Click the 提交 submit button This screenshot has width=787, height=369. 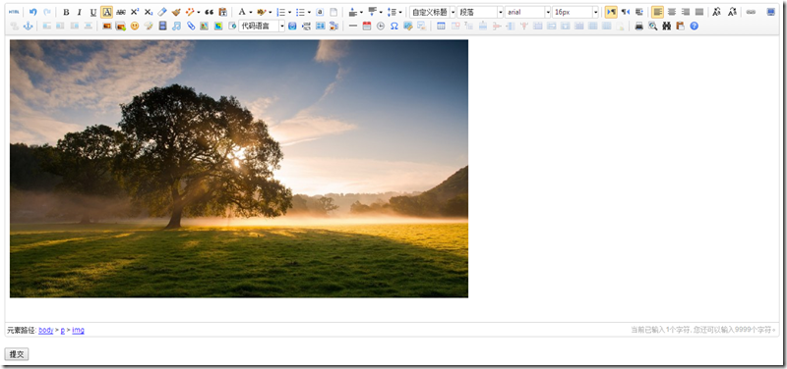[x=17, y=354]
